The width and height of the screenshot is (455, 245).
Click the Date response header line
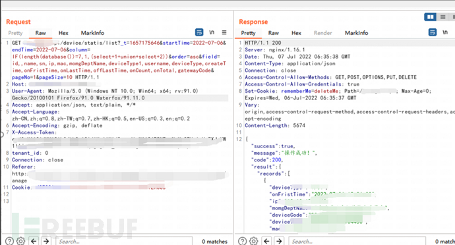(297, 57)
